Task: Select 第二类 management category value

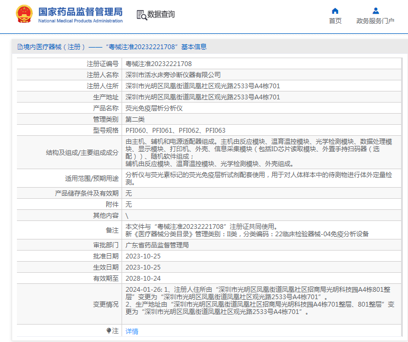Action: coord(135,119)
